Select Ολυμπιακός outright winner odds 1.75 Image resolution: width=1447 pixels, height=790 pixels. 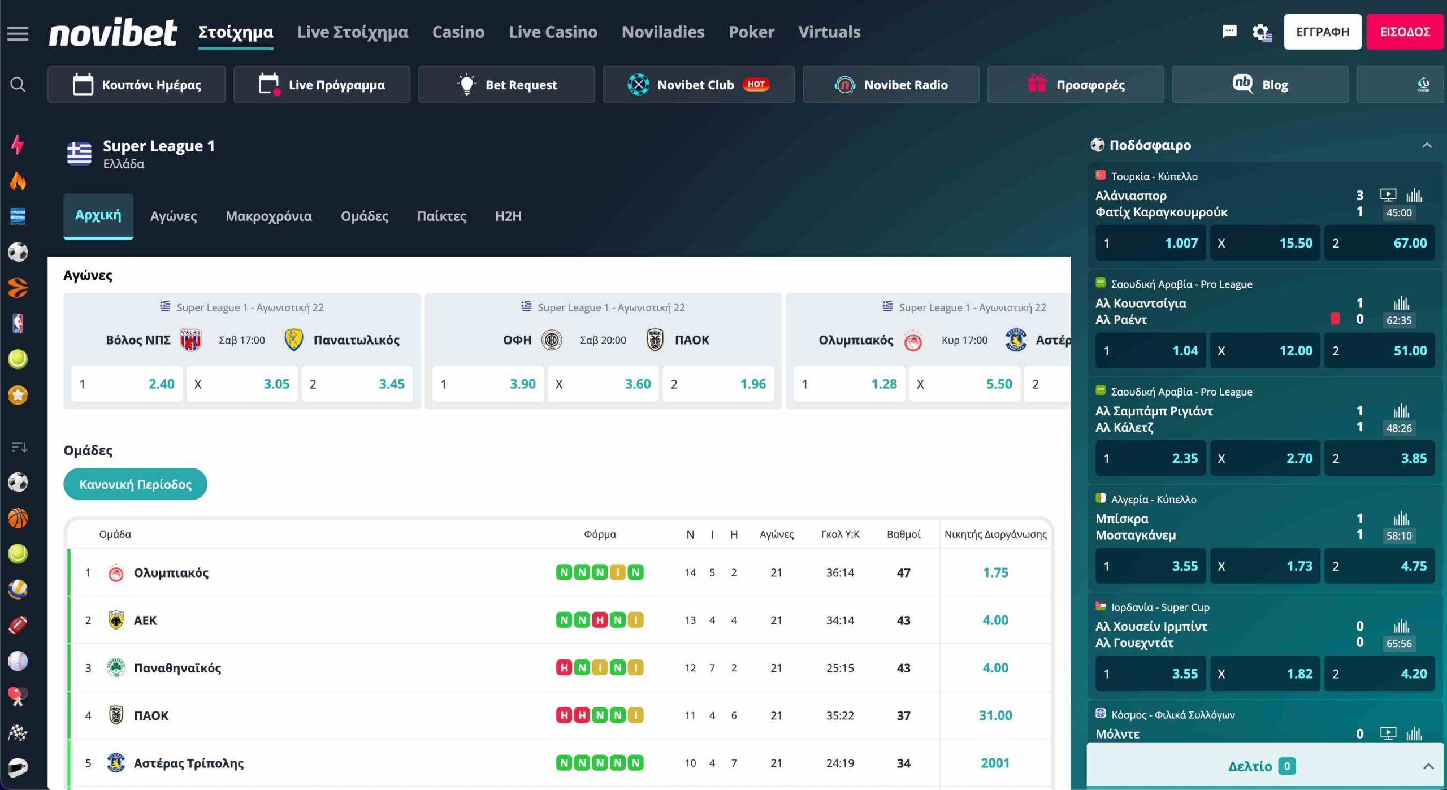995,572
